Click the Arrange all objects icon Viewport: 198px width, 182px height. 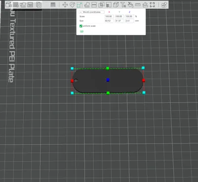30,5
